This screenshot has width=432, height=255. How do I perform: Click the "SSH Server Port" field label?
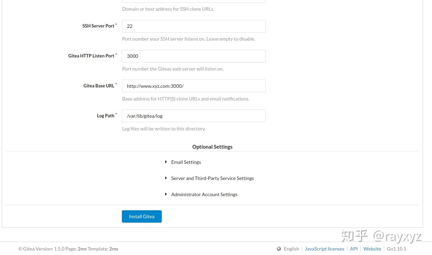click(x=98, y=26)
